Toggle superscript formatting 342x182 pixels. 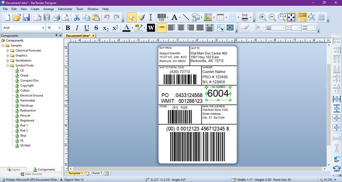tap(115, 28)
